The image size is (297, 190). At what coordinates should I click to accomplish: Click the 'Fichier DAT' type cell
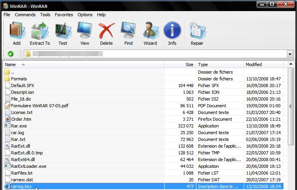tap(209, 180)
